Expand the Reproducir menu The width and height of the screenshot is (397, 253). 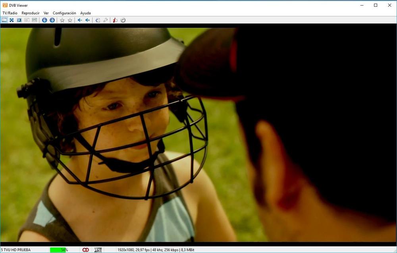pos(31,13)
